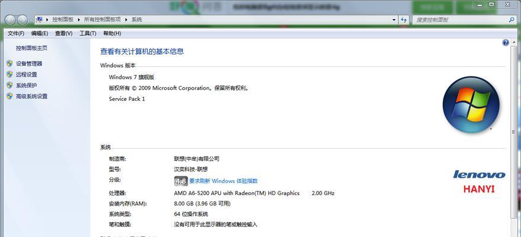Click the shield icon beside 远程设置
Viewport: 521px width, 237px height.
pyautogui.click(x=9, y=75)
